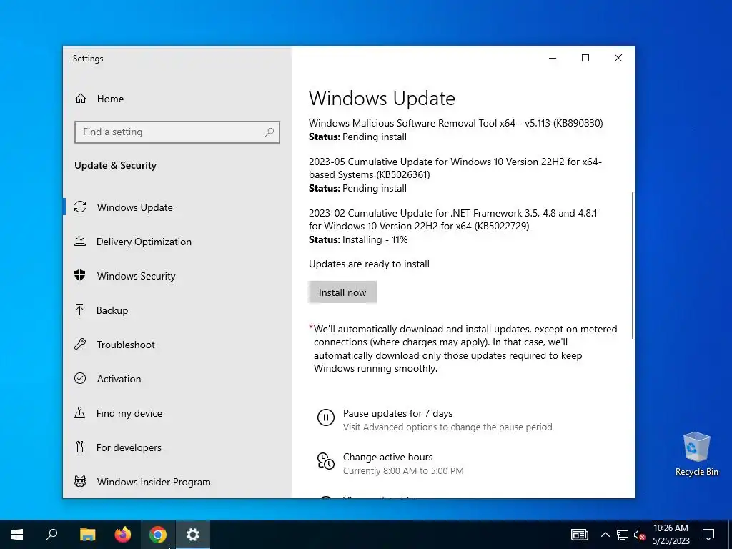Launch Firefox from the taskbar
Viewport: 732px width, 549px height.
[123, 535]
